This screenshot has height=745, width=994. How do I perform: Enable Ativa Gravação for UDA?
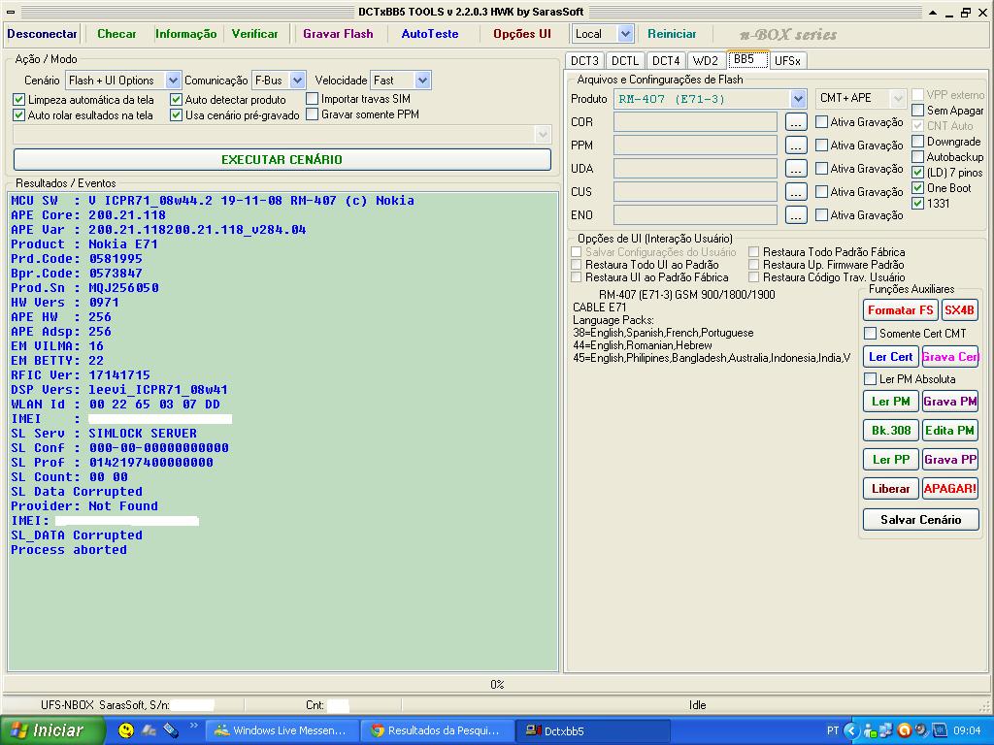(x=821, y=169)
